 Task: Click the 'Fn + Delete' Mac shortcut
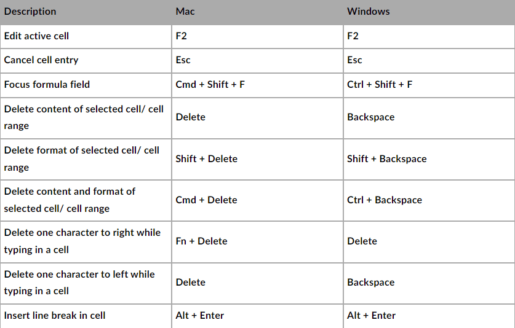(x=201, y=241)
